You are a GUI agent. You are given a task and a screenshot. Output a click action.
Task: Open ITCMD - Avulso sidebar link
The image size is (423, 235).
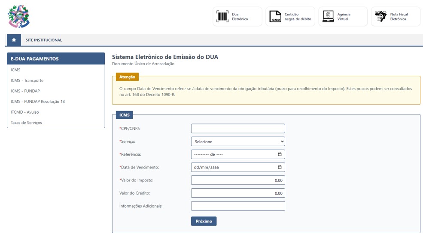coord(25,112)
